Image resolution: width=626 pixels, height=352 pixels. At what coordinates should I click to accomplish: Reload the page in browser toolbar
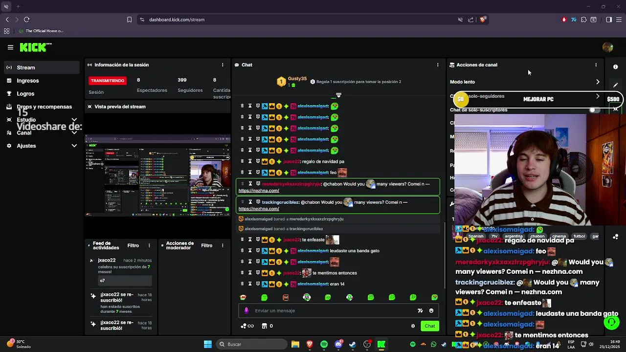26,20
